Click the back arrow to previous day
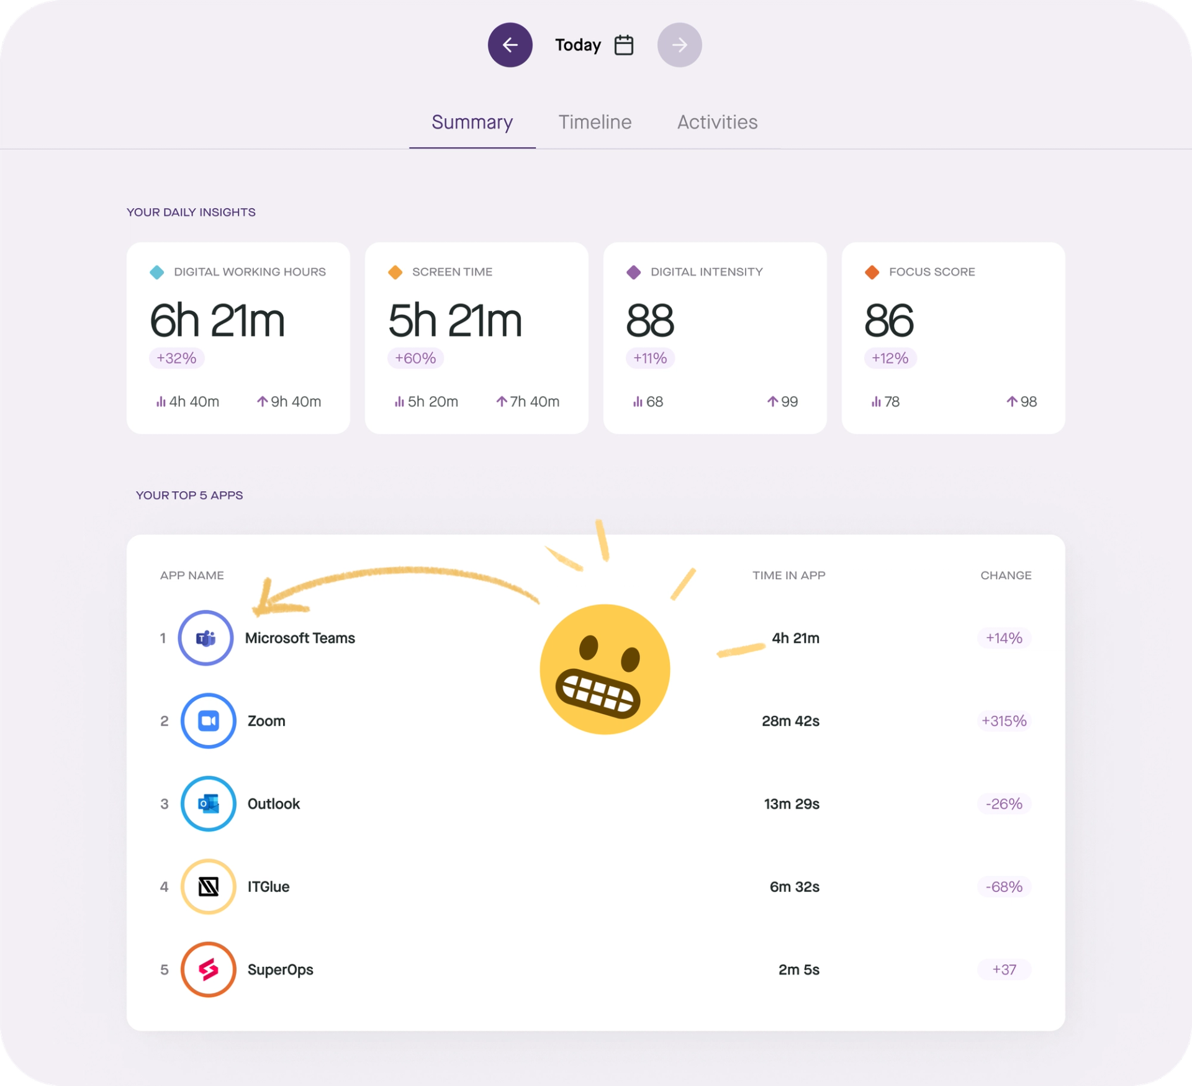The height and width of the screenshot is (1086, 1192). coord(510,45)
